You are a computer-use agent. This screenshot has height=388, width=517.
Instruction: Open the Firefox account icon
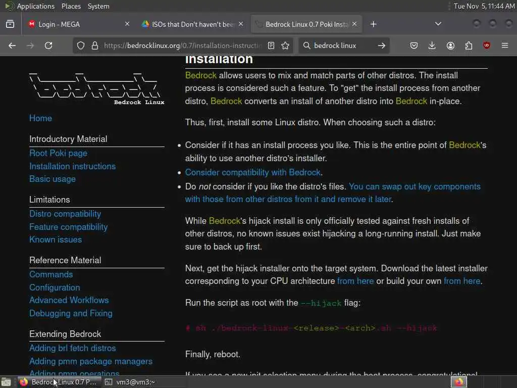point(450,45)
